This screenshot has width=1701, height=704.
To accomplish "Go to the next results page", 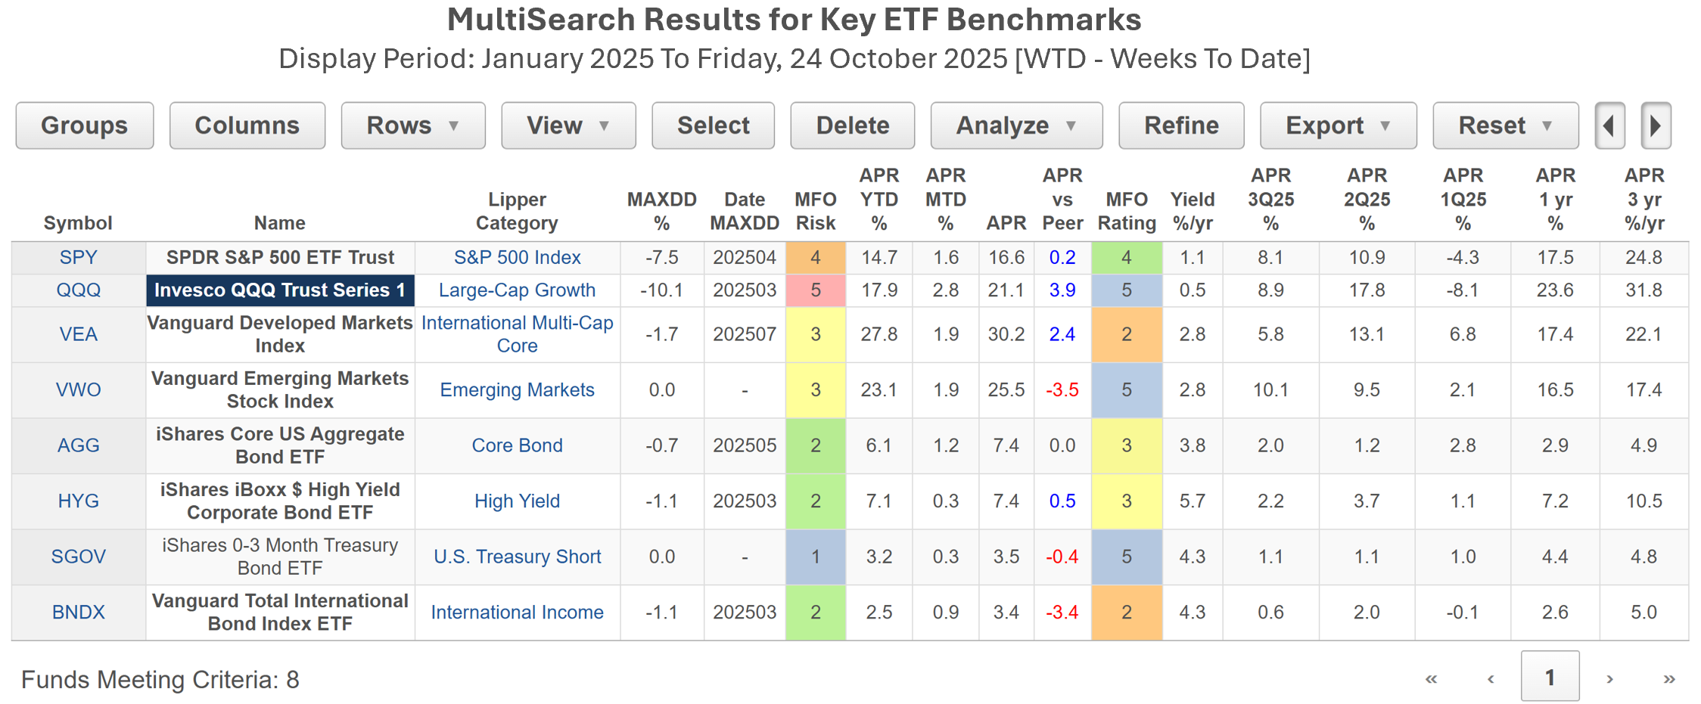I will (x=1609, y=678).
